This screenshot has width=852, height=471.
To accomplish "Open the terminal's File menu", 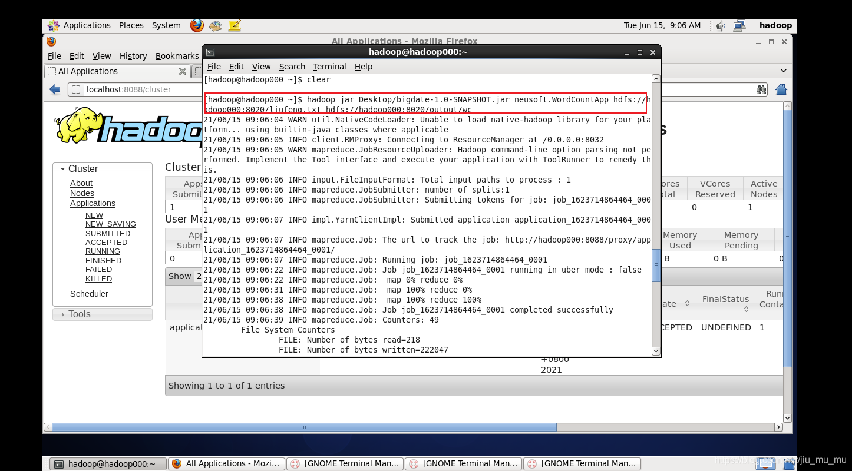I will click(214, 67).
